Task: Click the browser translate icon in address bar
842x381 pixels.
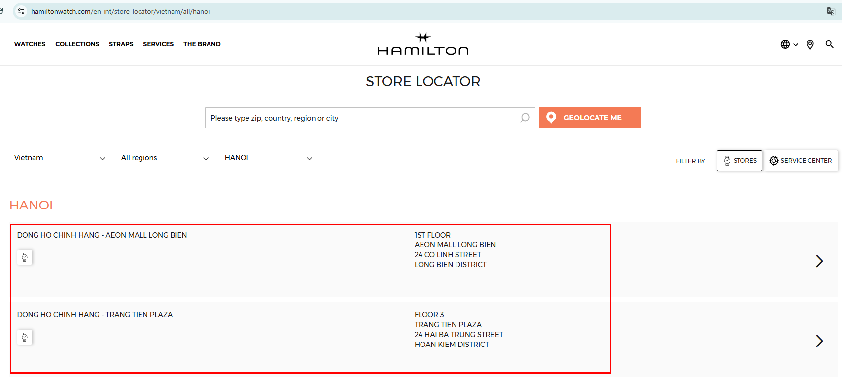Action: pyautogui.click(x=831, y=11)
